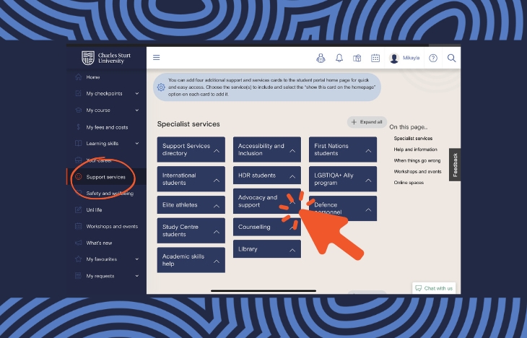
Task: Expand My requests sidebar chevron
Action: [137, 276]
